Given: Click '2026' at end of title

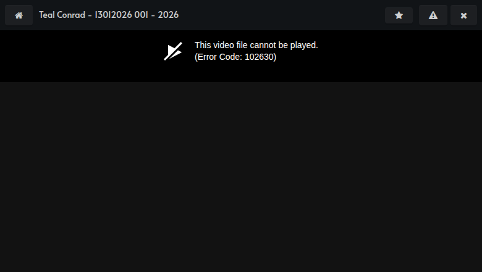Looking at the screenshot, I should click(168, 15).
